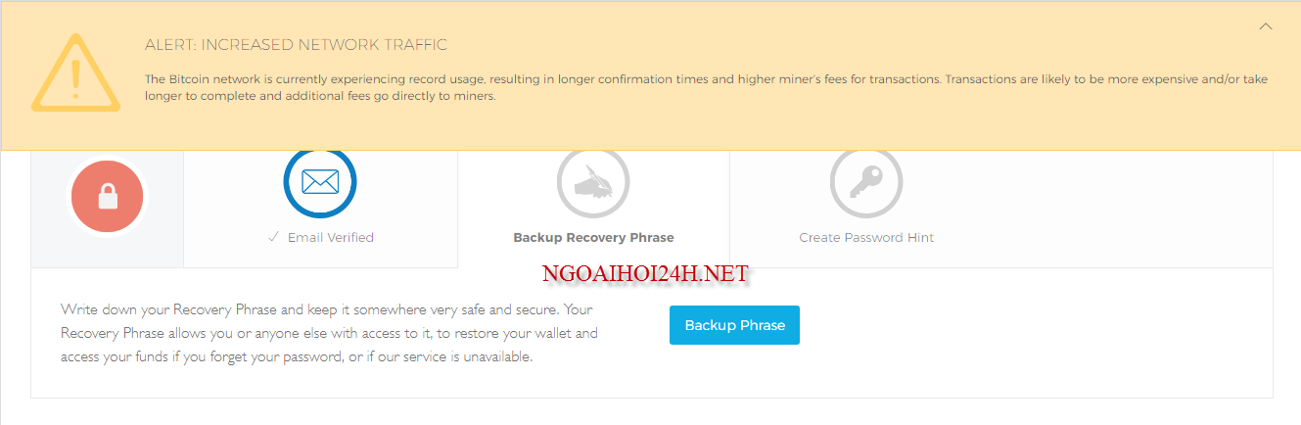Screen dimensions: 1301x425
Task: Collapse the network traffic alert banner
Action: pyautogui.click(x=1266, y=26)
